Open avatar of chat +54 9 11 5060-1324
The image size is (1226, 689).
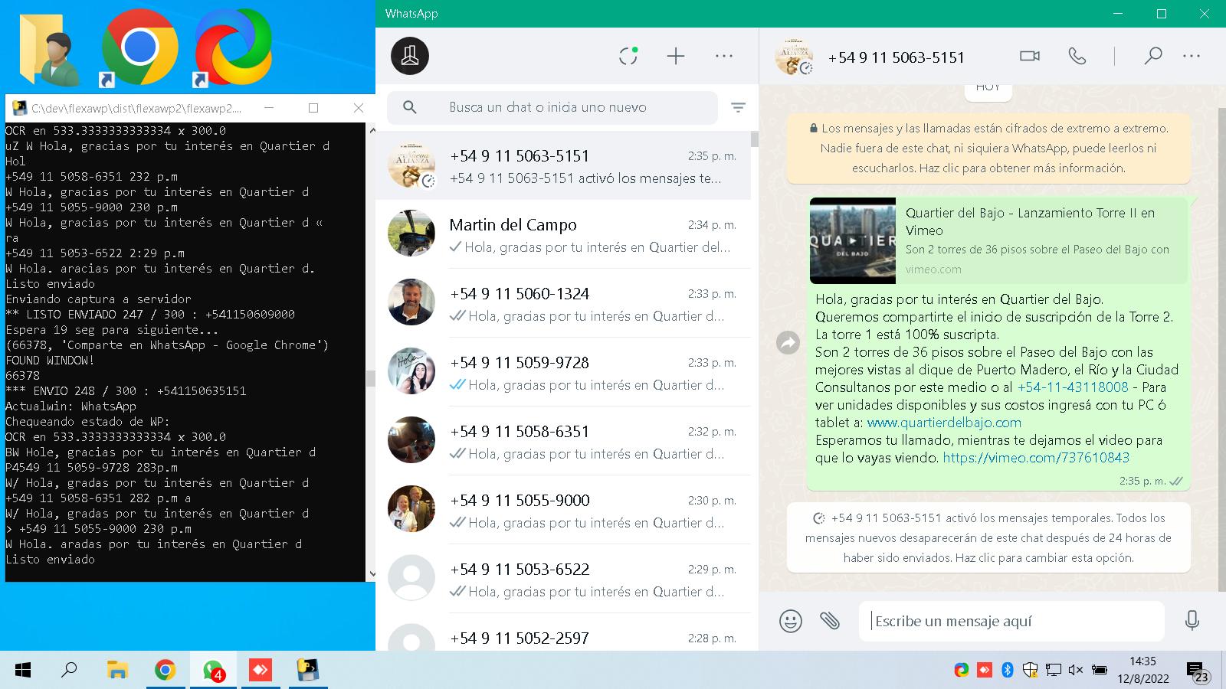411,302
